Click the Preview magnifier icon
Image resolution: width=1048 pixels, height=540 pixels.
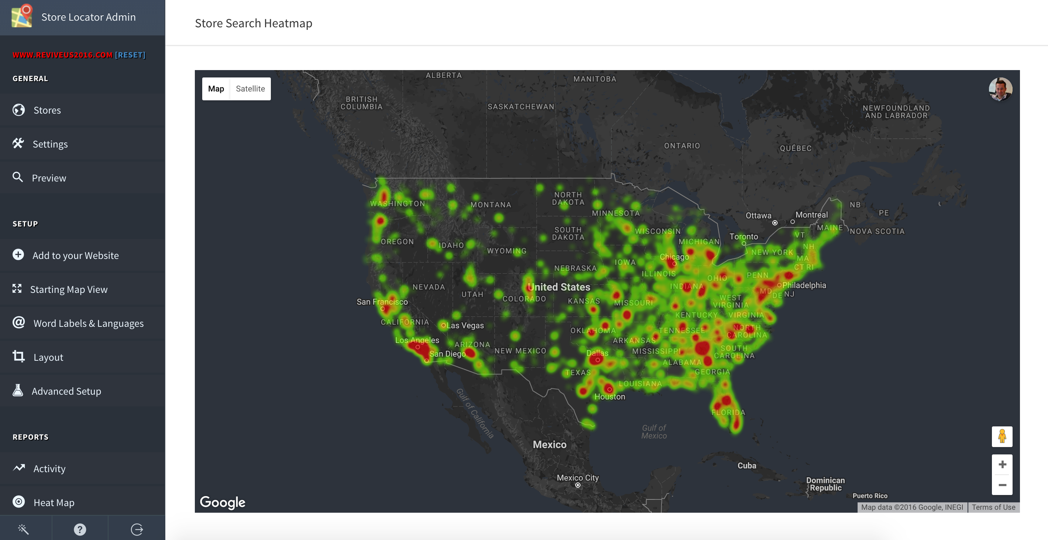point(17,177)
